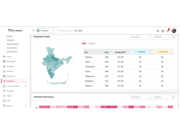180x135 pixels.
Task: Select the Bengalore row
Action: [129, 81]
